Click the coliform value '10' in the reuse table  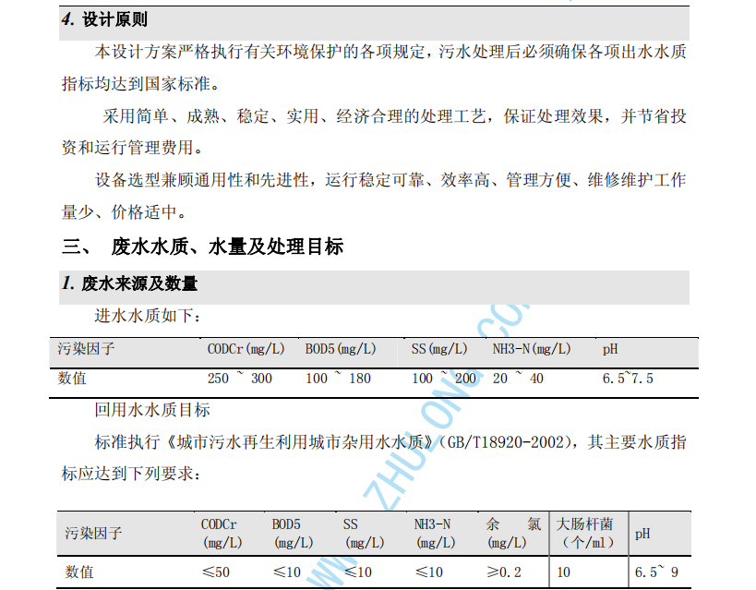click(x=563, y=572)
